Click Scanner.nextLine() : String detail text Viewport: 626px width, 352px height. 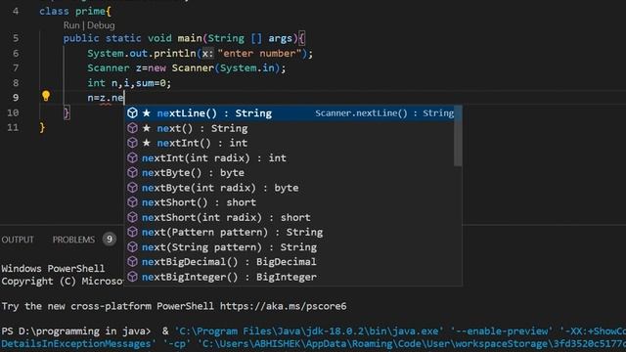pyautogui.click(x=384, y=113)
